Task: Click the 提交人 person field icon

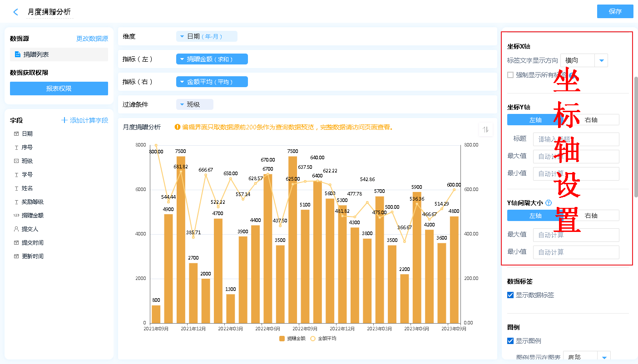Action: click(16, 229)
